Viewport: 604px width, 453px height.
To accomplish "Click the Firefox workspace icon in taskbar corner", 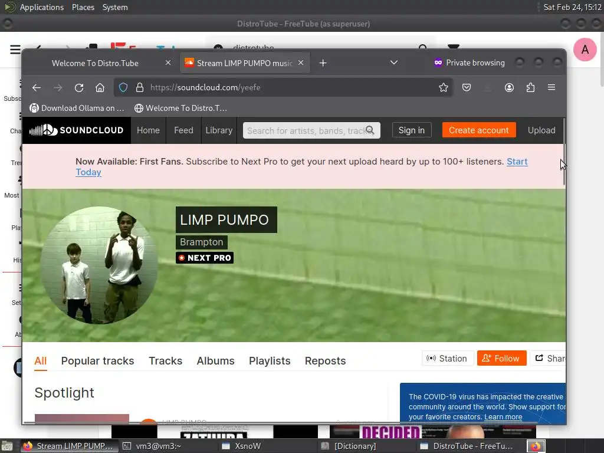I will pyautogui.click(x=536, y=446).
